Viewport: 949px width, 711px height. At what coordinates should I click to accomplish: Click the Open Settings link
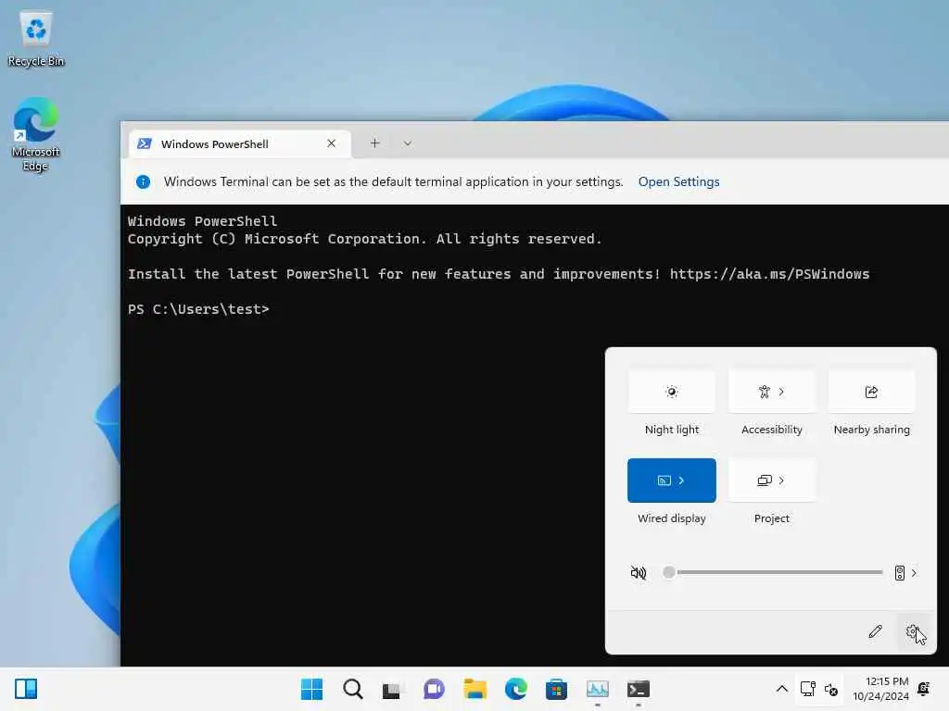click(678, 182)
